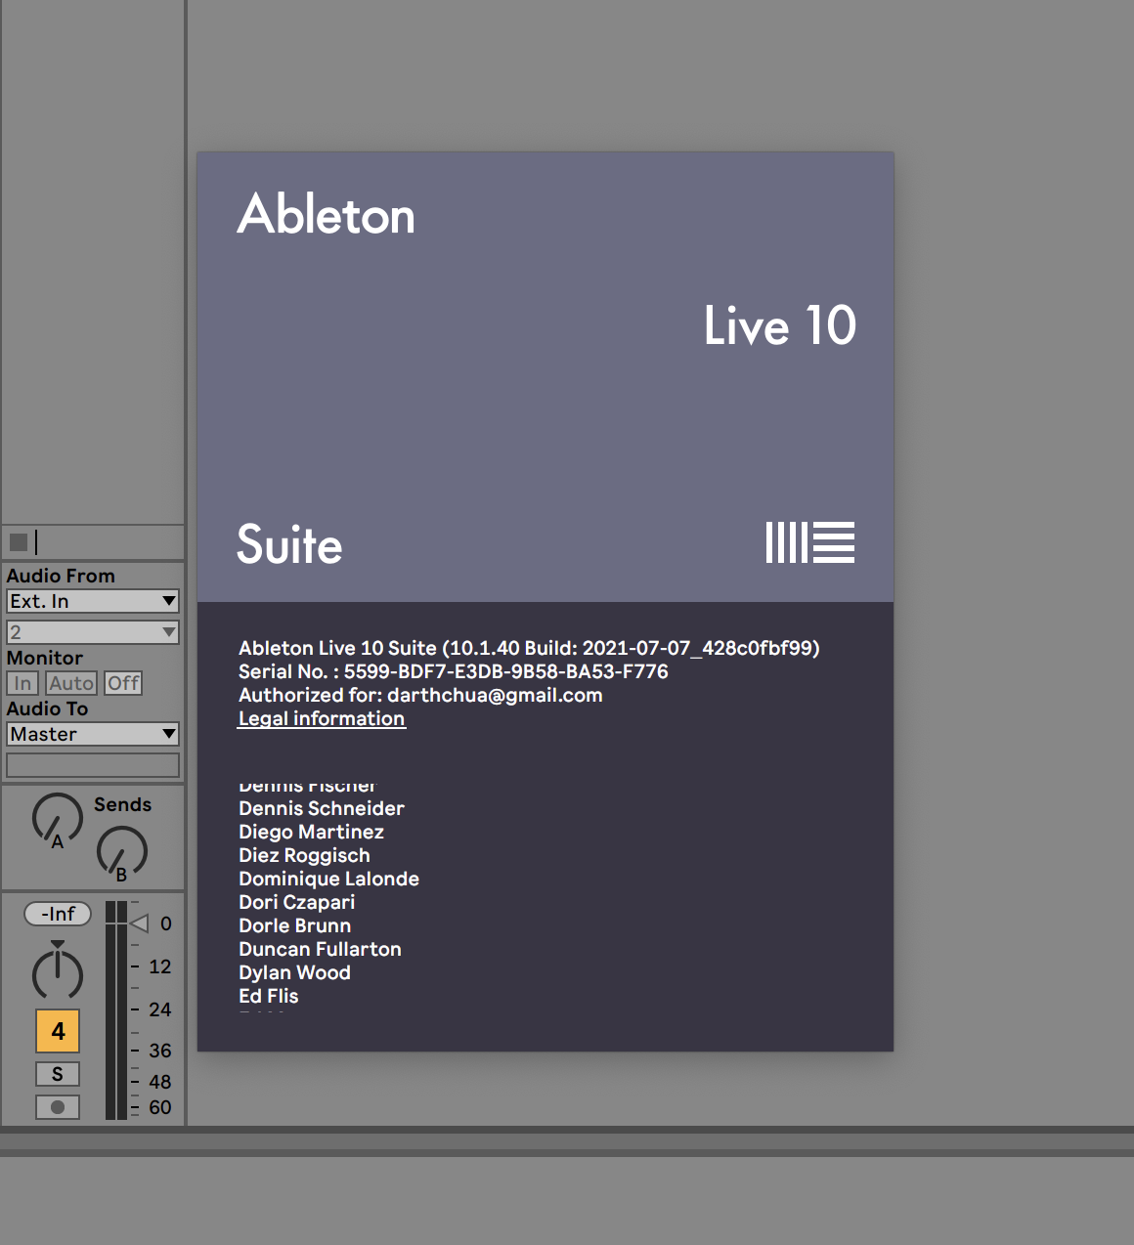Click the credit name Diez Roggisch

click(x=304, y=855)
